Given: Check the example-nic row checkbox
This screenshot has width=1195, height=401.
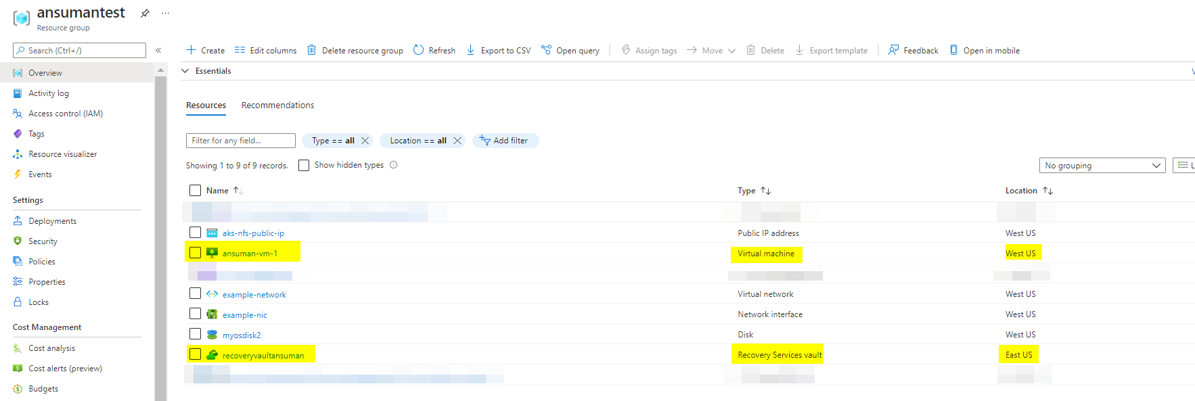Looking at the screenshot, I should coord(195,314).
